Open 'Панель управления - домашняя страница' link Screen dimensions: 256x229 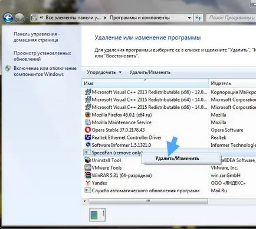coord(37,37)
